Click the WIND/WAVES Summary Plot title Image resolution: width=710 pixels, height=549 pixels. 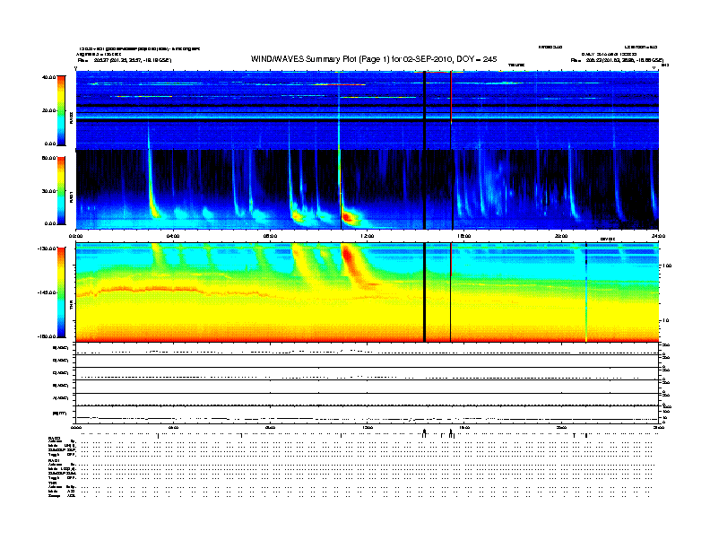[x=374, y=59]
